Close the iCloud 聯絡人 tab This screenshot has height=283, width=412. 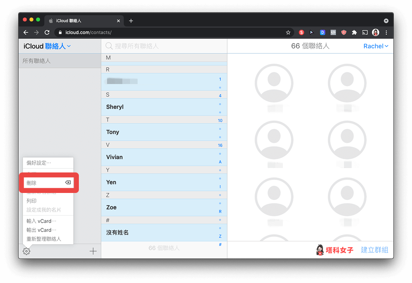pyautogui.click(x=119, y=21)
